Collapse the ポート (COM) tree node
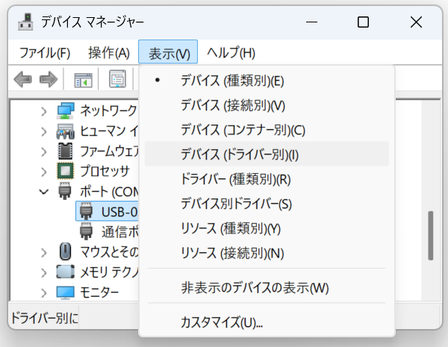This screenshot has width=448, height=347. pyautogui.click(x=44, y=192)
